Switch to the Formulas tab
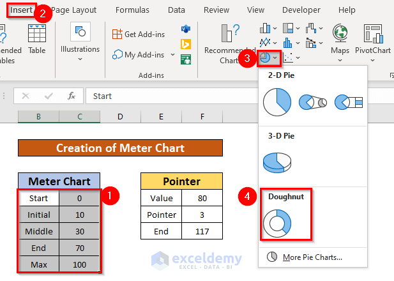This screenshot has height=281, width=394. tap(132, 10)
